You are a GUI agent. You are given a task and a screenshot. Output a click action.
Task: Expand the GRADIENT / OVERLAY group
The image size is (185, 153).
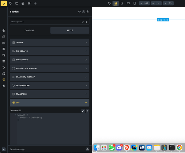coord(50,77)
